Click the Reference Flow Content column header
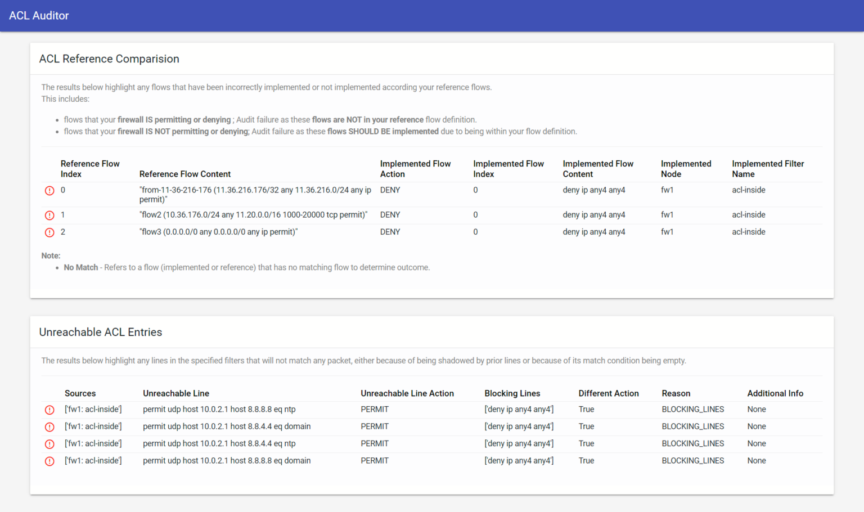 tap(185, 174)
